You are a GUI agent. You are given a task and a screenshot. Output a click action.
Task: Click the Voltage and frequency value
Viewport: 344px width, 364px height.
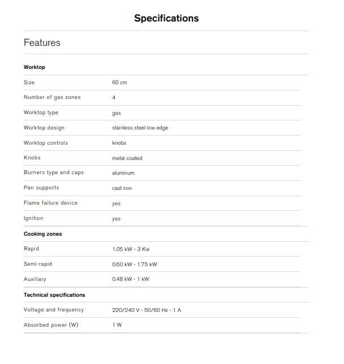tap(148, 310)
